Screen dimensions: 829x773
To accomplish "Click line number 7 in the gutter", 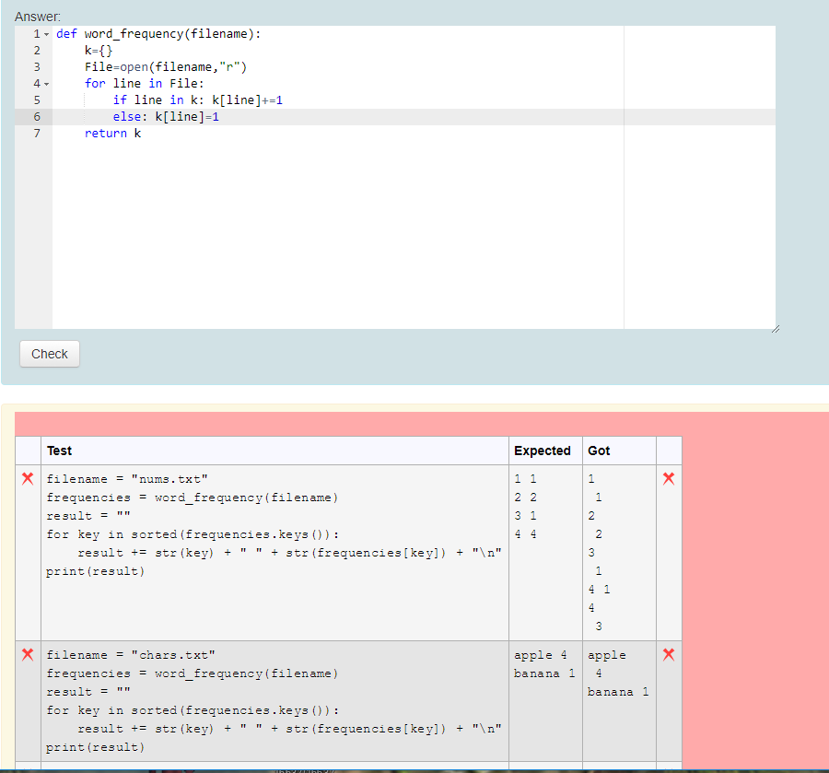I will click(x=37, y=134).
